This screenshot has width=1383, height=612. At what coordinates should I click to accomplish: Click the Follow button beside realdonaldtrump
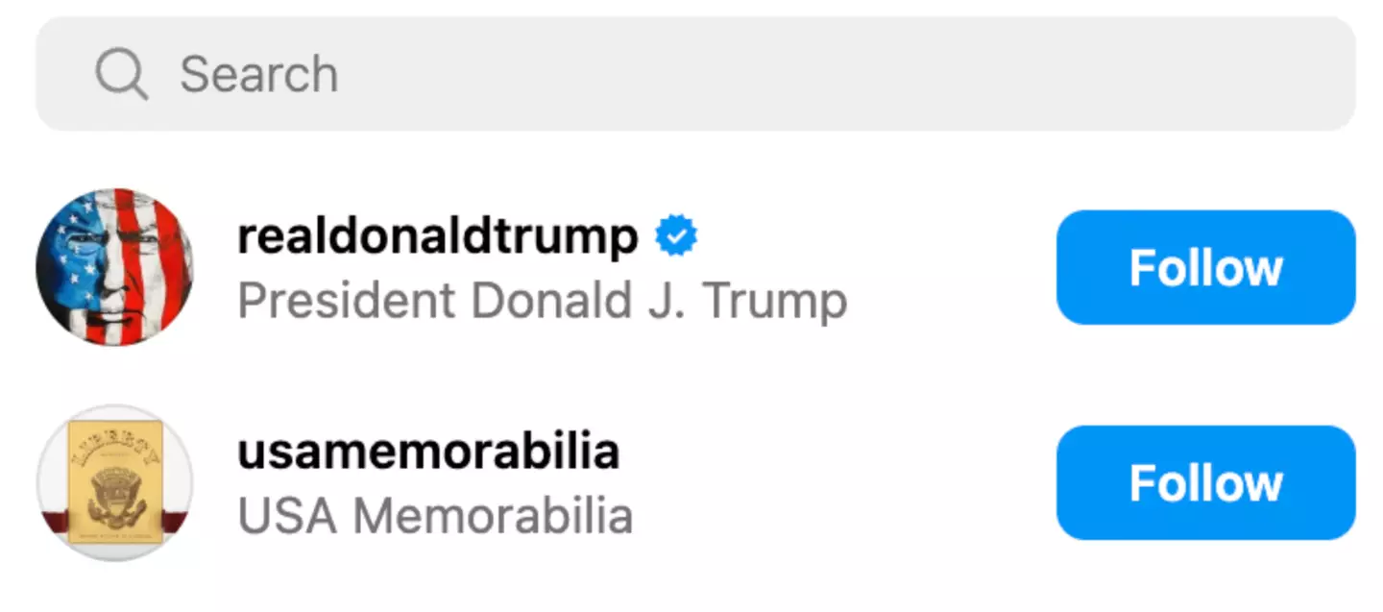click(1205, 267)
